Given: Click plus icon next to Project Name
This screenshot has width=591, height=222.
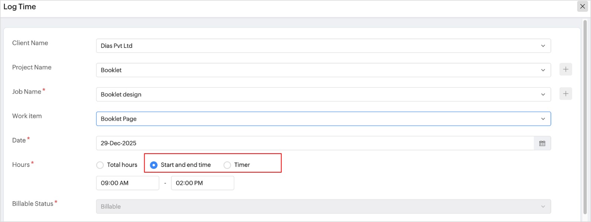Looking at the screenshot, I should tap(565, 69).
